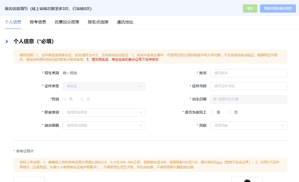The image size is (299, 182).
Task: Click the calendar icon in 出生日期 field
Action: coord(215,99)
